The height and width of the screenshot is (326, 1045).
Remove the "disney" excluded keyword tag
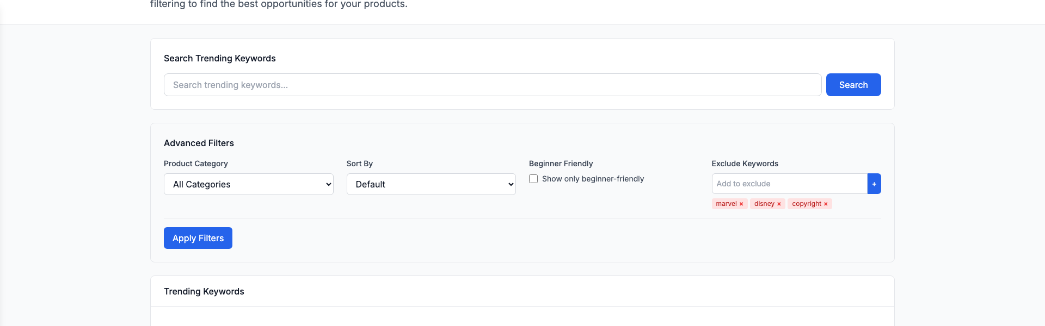click(778, 204)
